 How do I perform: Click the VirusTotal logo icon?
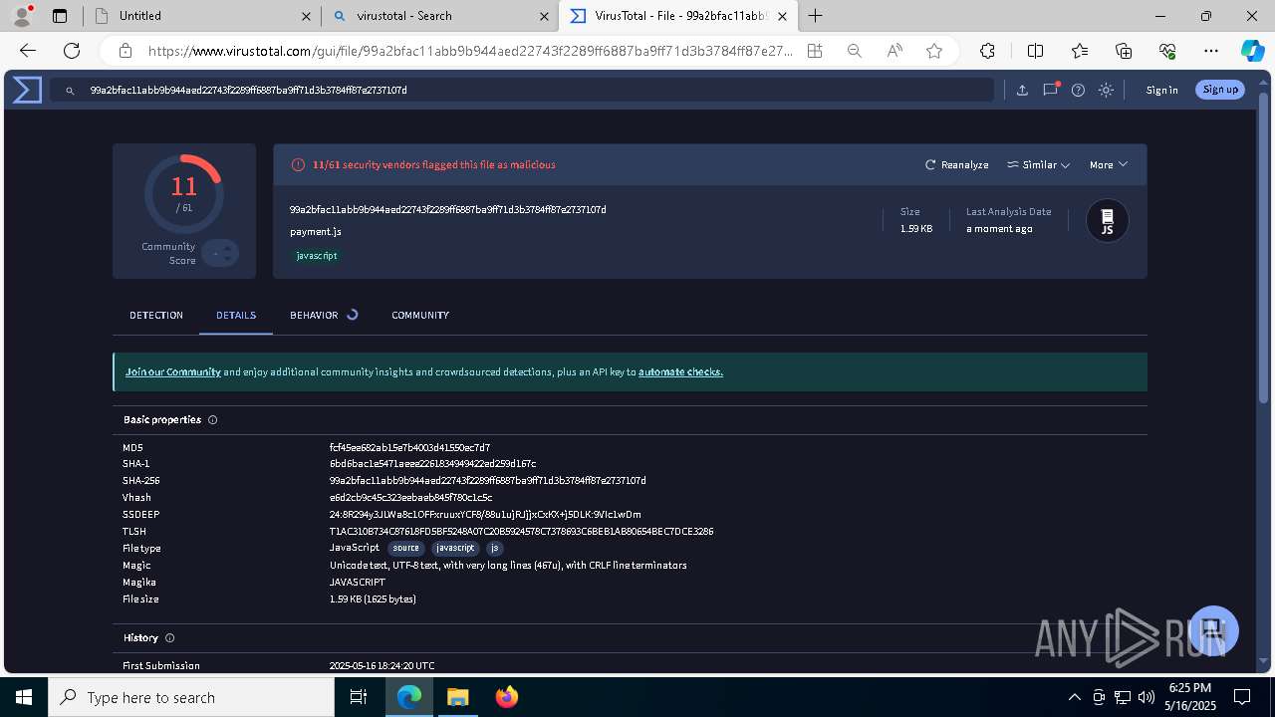tap(27, 90)
